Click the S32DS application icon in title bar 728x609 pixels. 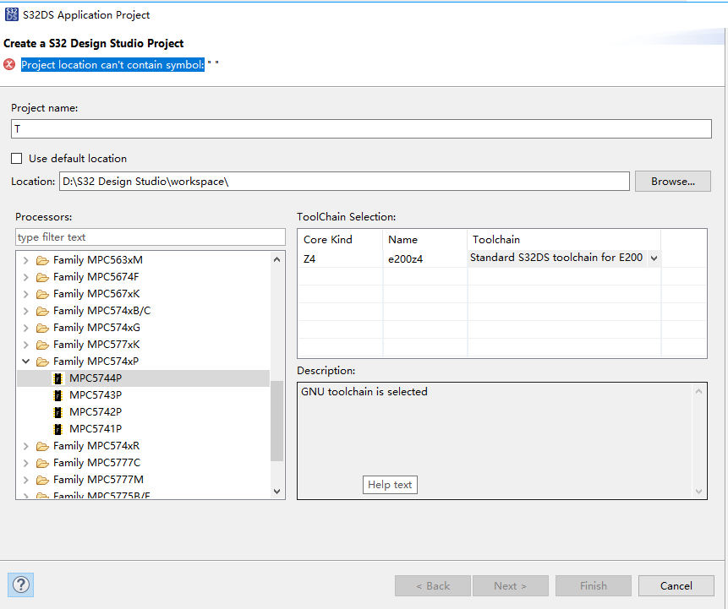pos(12,14)
